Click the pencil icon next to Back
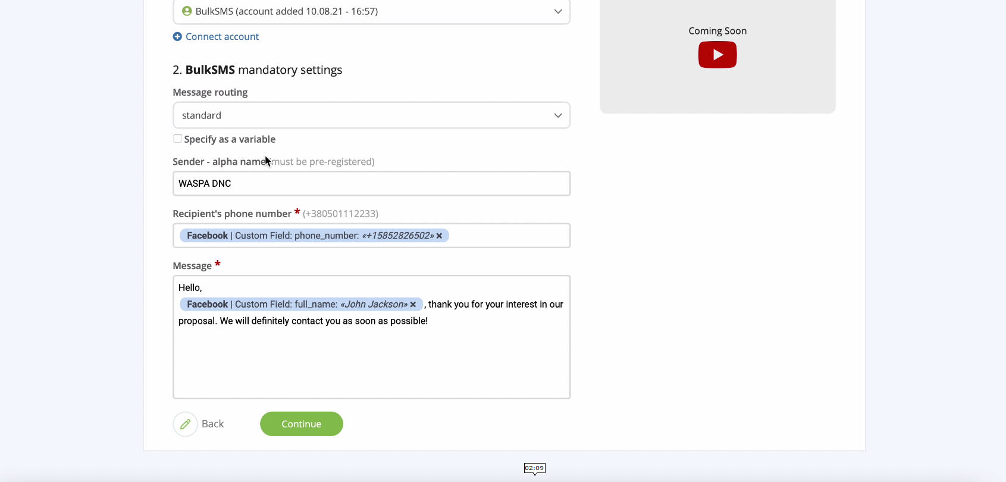 pyautogui.click(x=185, y=424)
